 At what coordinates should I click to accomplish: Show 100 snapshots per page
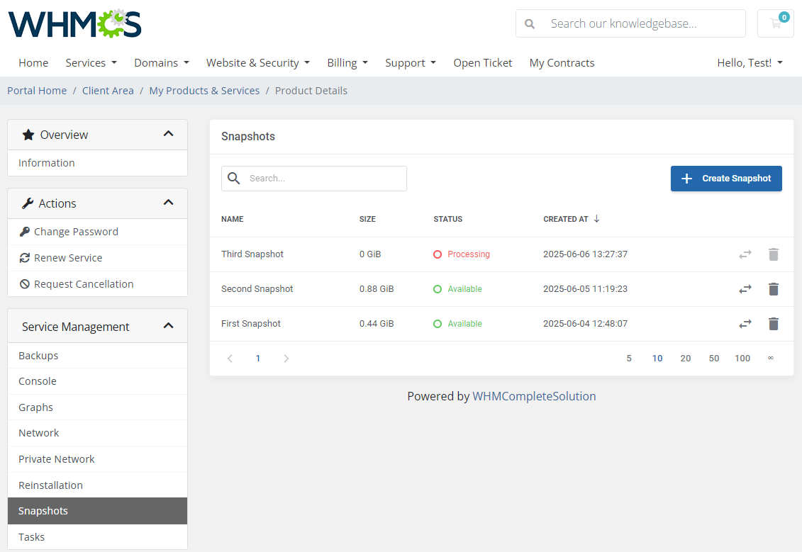[742, 358]
